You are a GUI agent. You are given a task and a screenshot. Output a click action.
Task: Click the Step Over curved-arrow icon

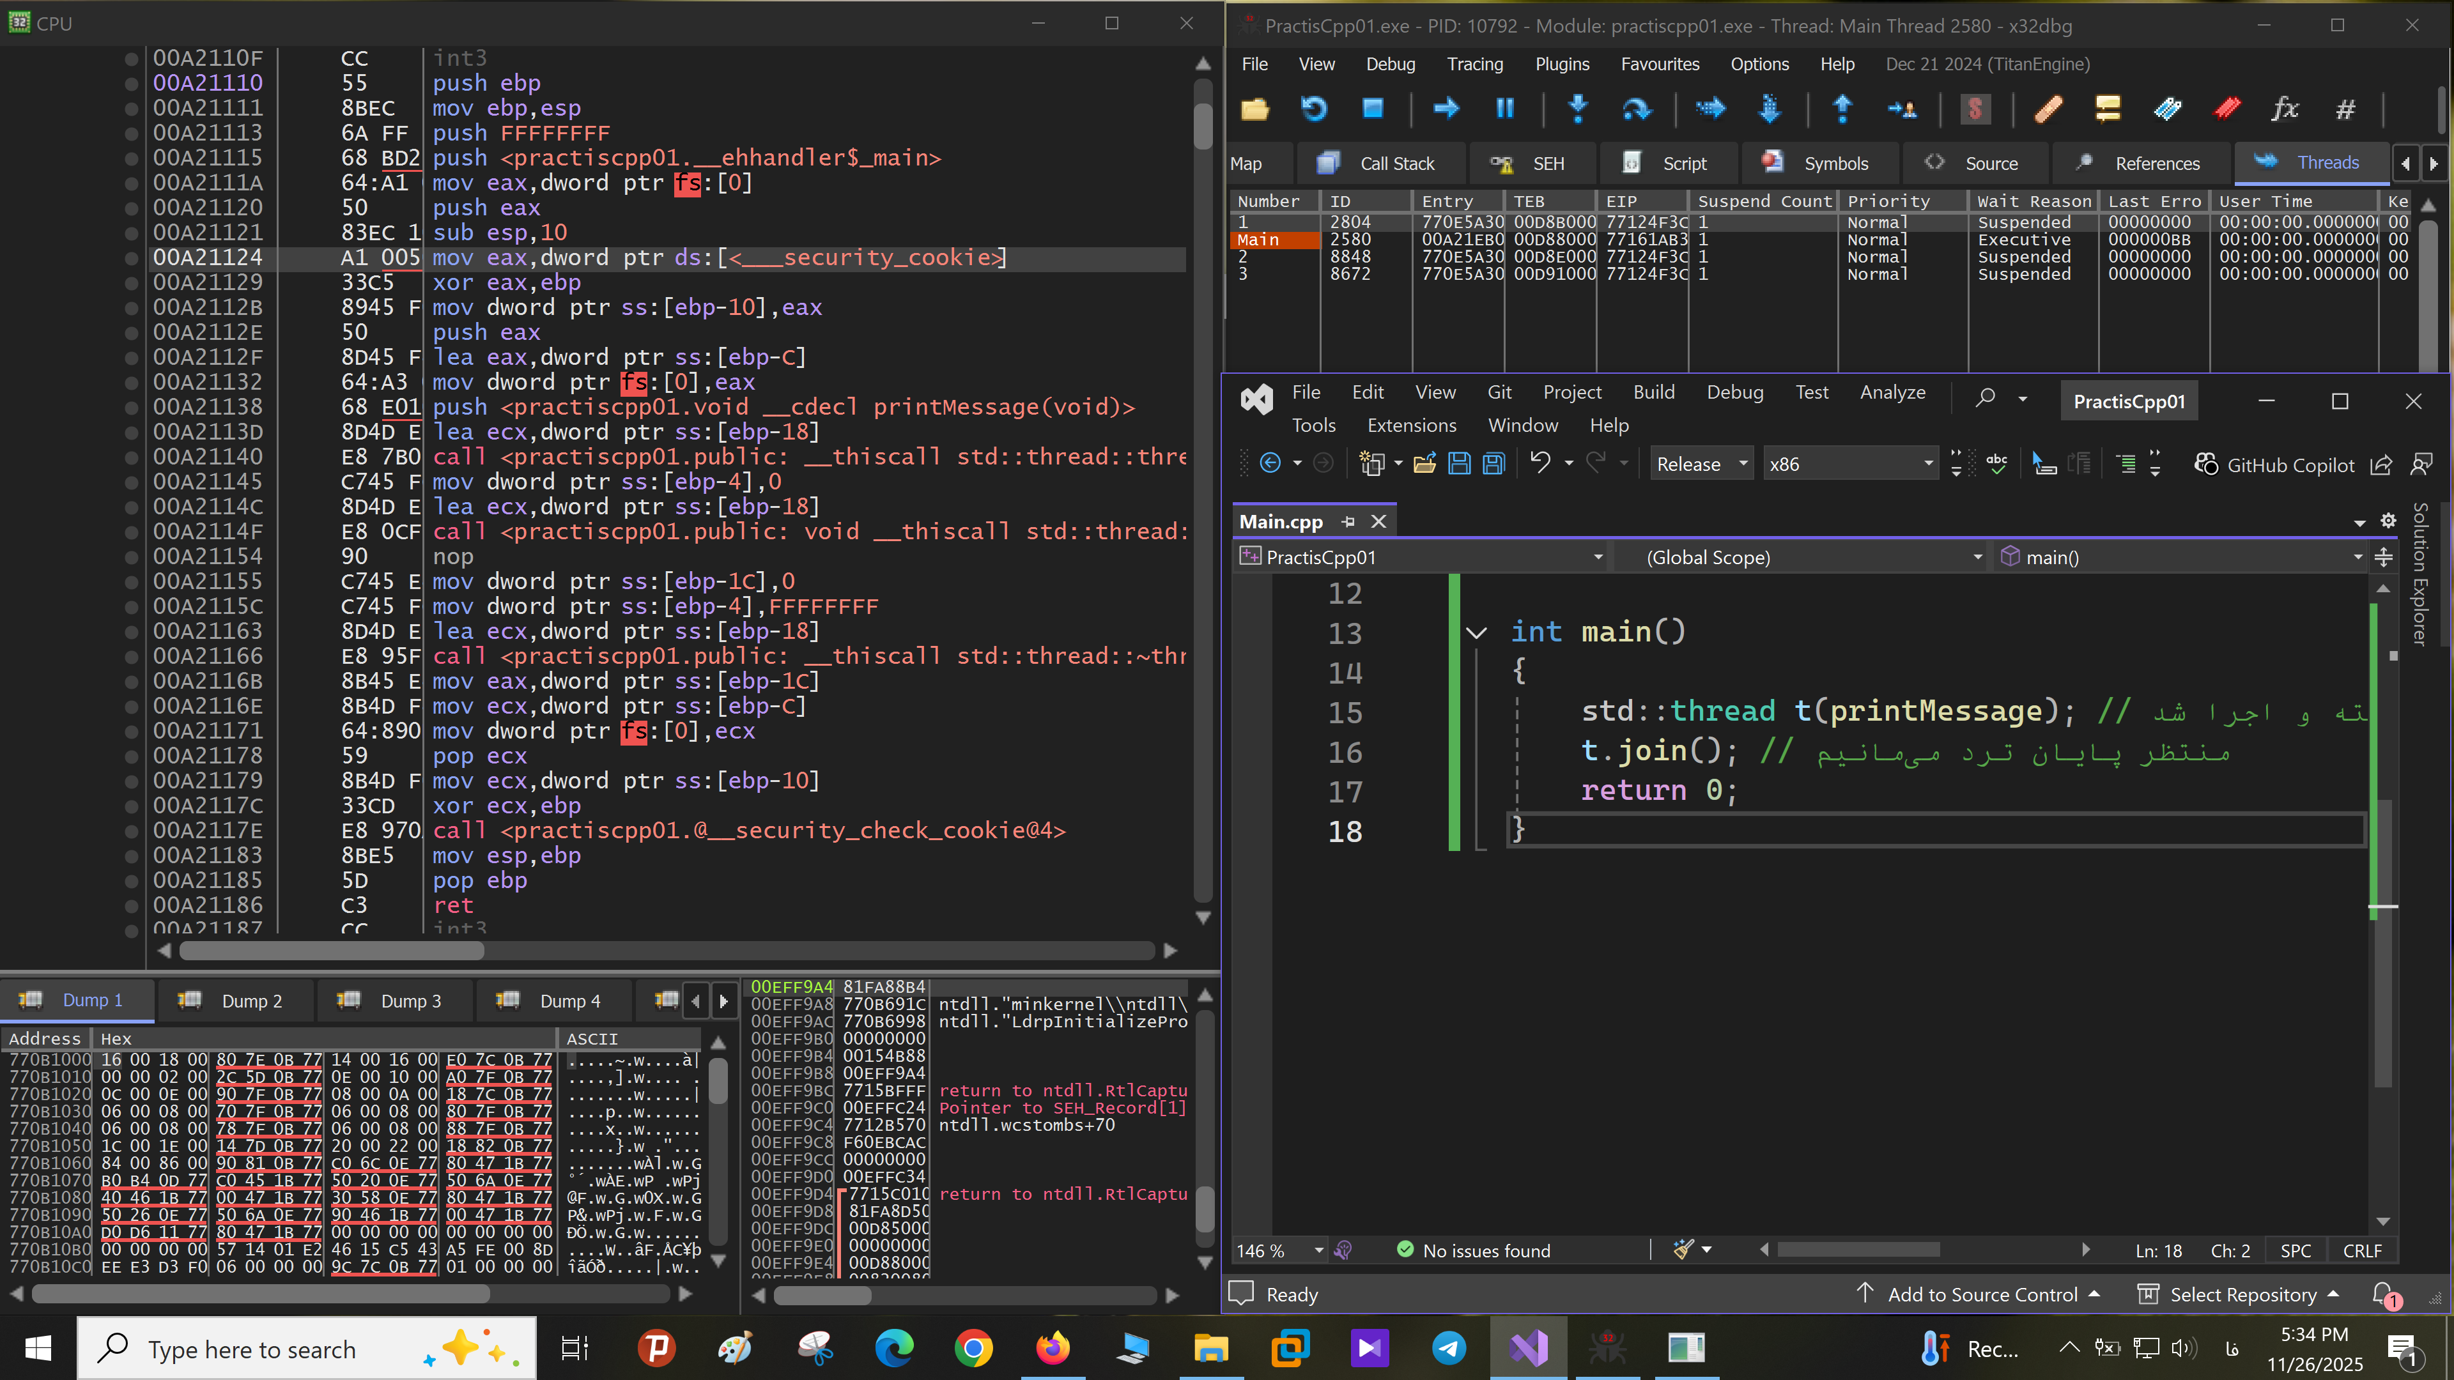(1636, 109)
